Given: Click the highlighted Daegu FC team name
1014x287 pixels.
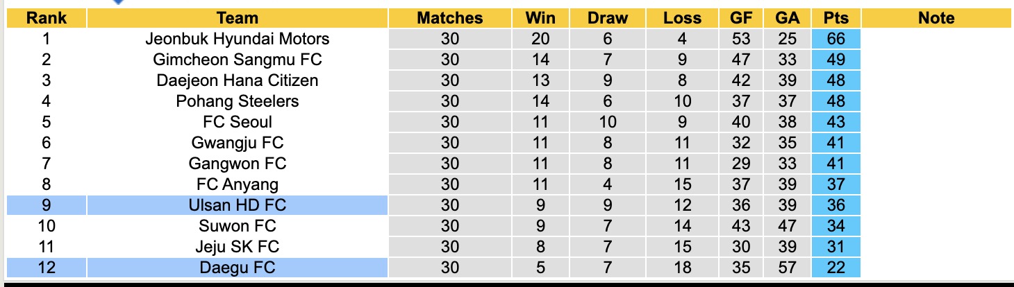Looking at the screenshot, I should [x=238, y=268].
